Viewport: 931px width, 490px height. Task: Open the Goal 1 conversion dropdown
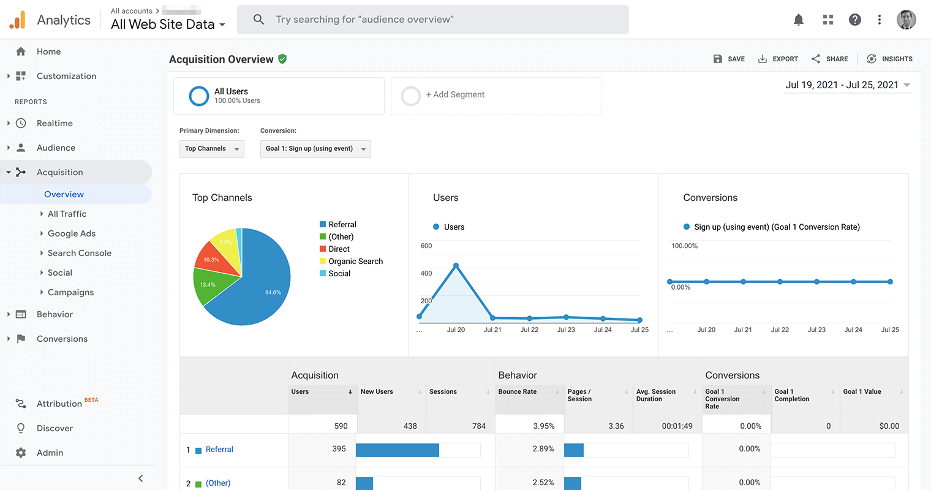[315, 149]
